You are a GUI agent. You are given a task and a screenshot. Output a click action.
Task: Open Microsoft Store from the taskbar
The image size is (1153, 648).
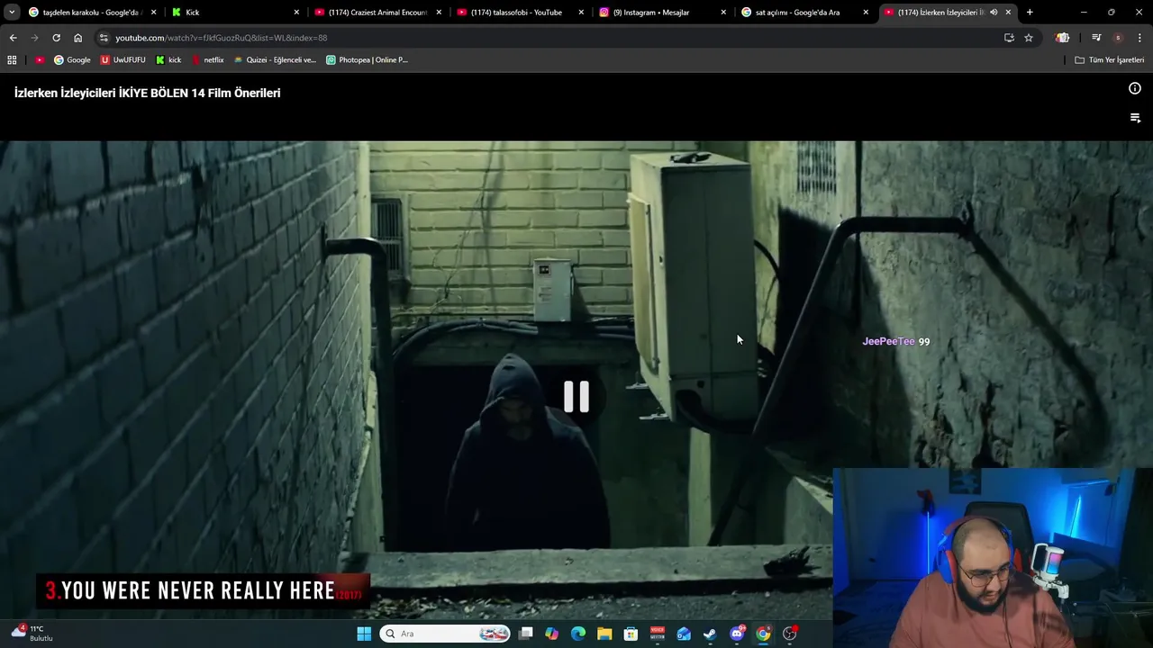[x=631, y=634]
